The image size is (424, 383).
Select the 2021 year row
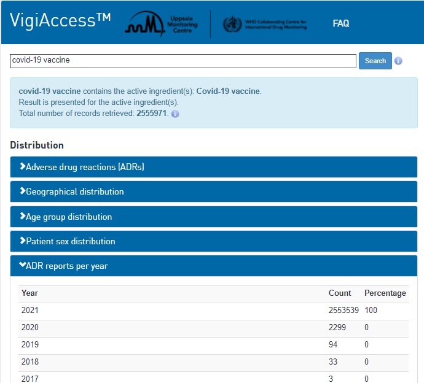213,311
